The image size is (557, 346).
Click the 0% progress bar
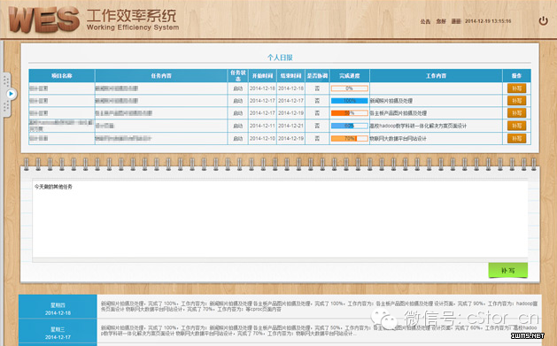point(350,88)
